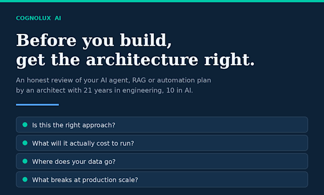Click the subtitle line starting "An honest review"
The width and height of the screenshot is (324, 195).
click(113, 80)
